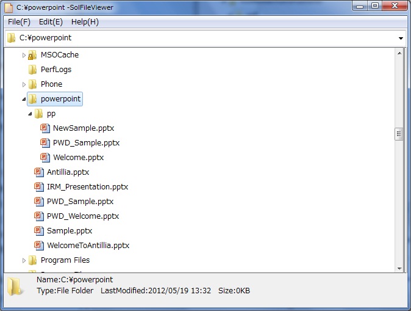
Task: Click the PerfLogs folder icon
Action: click(x=32, y=70)
